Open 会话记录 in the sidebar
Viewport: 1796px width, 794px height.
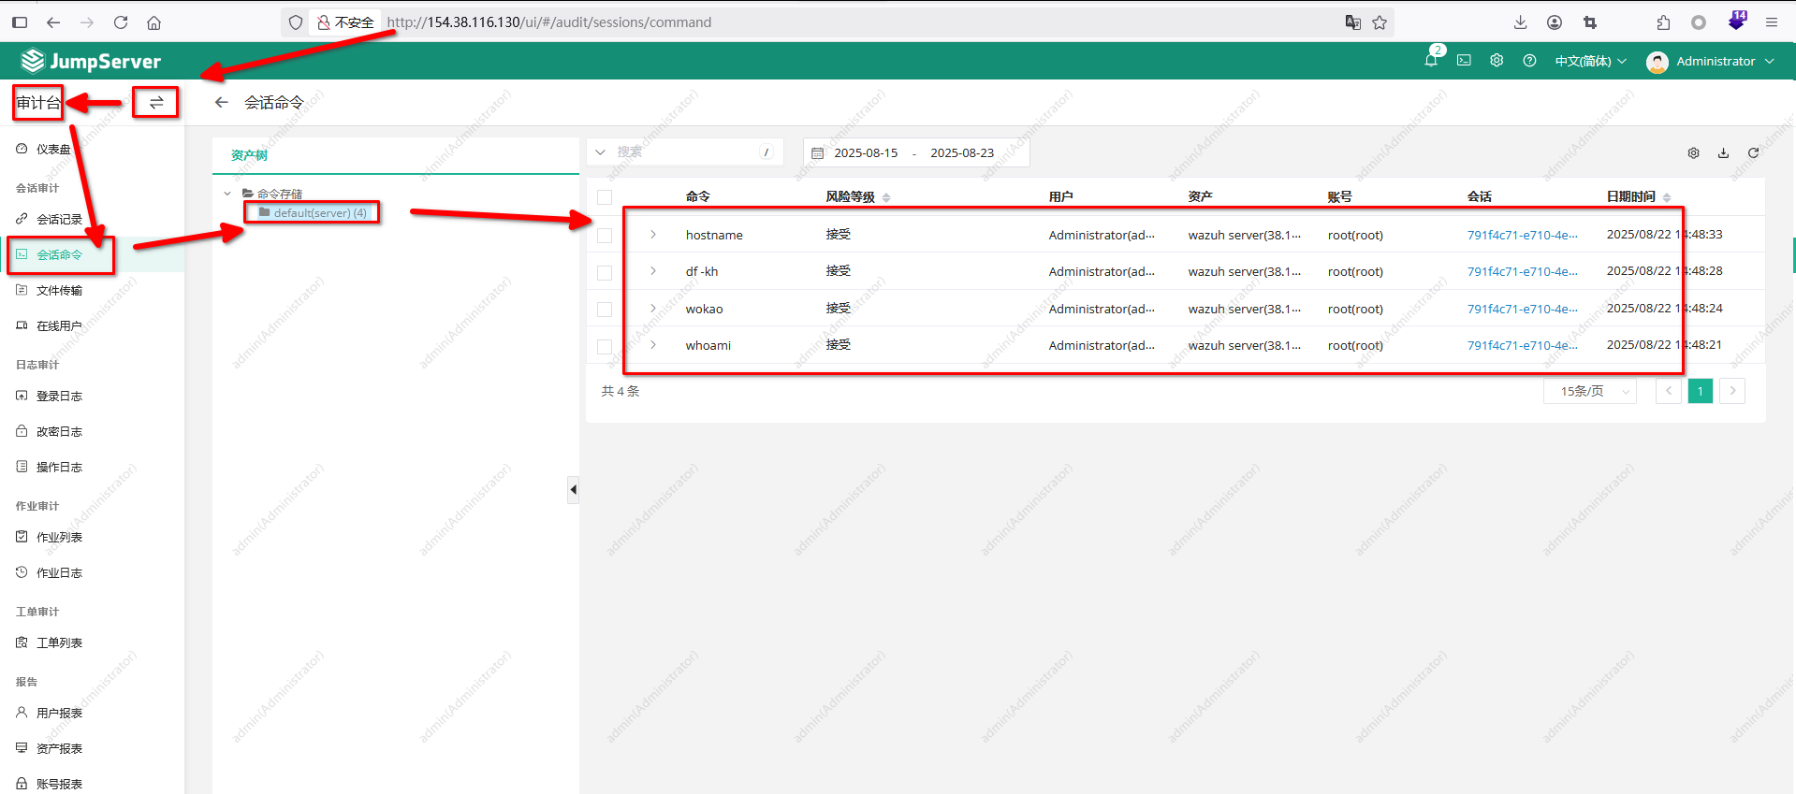click(59, 219)
